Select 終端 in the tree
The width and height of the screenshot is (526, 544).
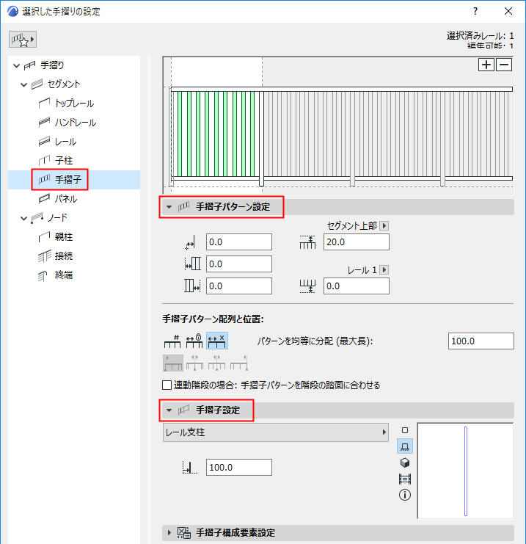point(64,275)
